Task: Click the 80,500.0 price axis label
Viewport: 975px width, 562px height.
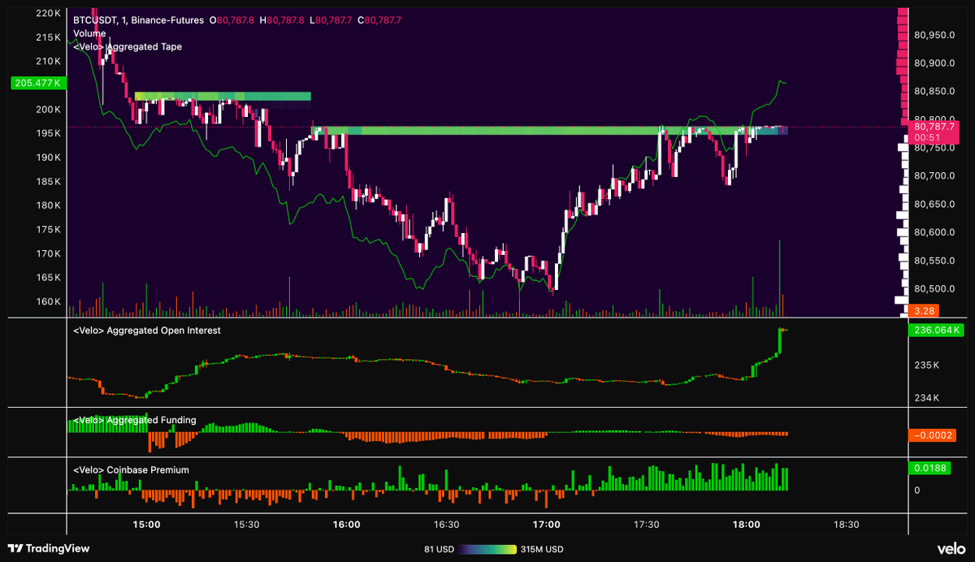Action: (934, 289)
